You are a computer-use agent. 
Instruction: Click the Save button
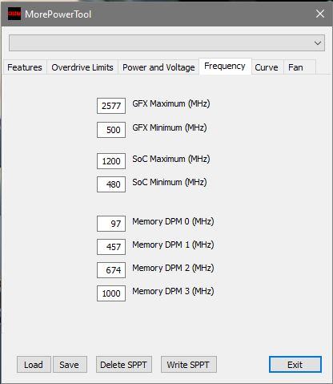coord(70,365)
